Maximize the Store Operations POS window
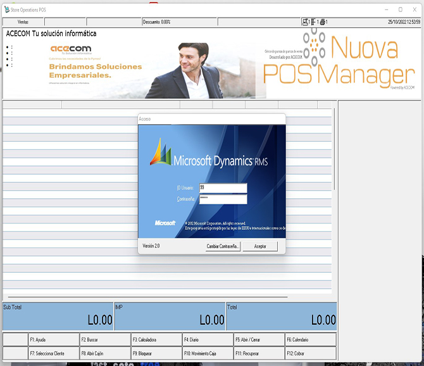Image resolution: width=424 pixels, height=366 pixels. (401, 9)
